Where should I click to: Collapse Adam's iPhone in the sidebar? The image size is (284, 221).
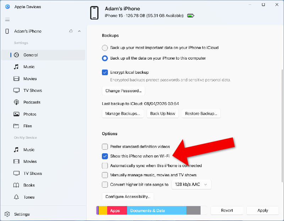[79, 31]
